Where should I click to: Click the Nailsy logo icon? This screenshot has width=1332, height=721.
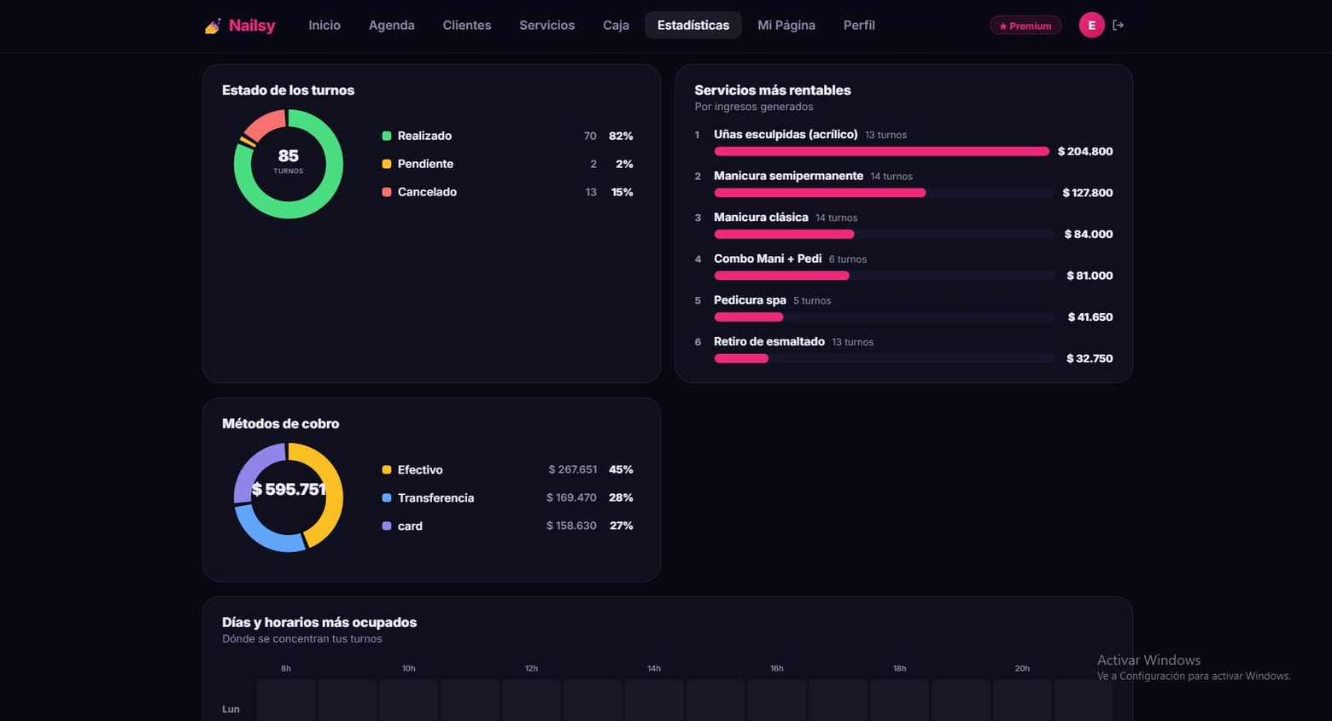pyautogui.click(x=213, y=26)
